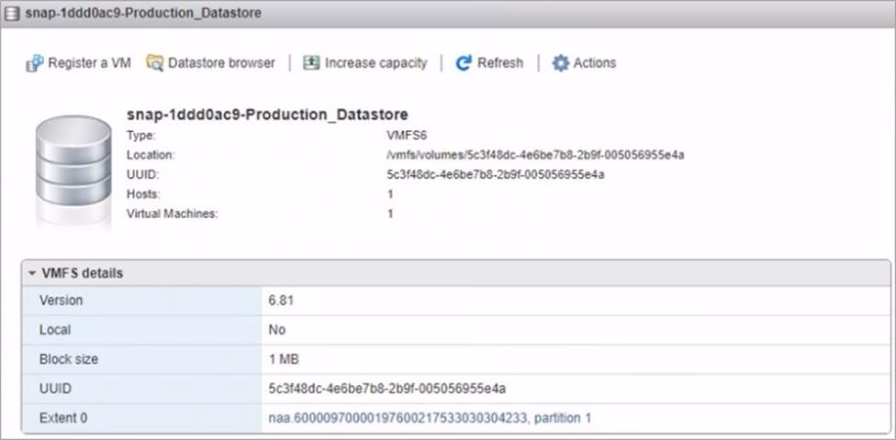Choose Increase capacity in the toolbar
This screenshot has height=440, width=896.
pos(375,63)
